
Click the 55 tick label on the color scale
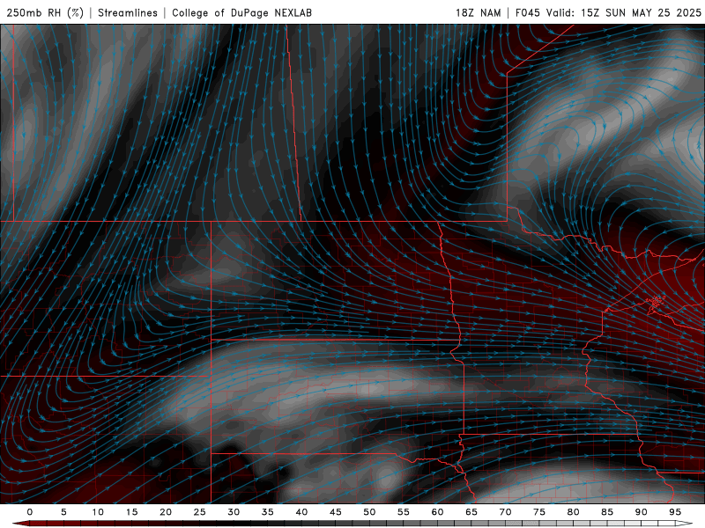[x=404, y=512]
